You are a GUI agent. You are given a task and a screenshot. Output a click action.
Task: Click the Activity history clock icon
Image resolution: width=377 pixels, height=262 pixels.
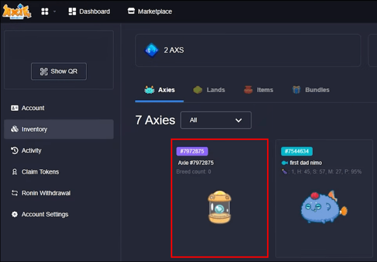14,151
